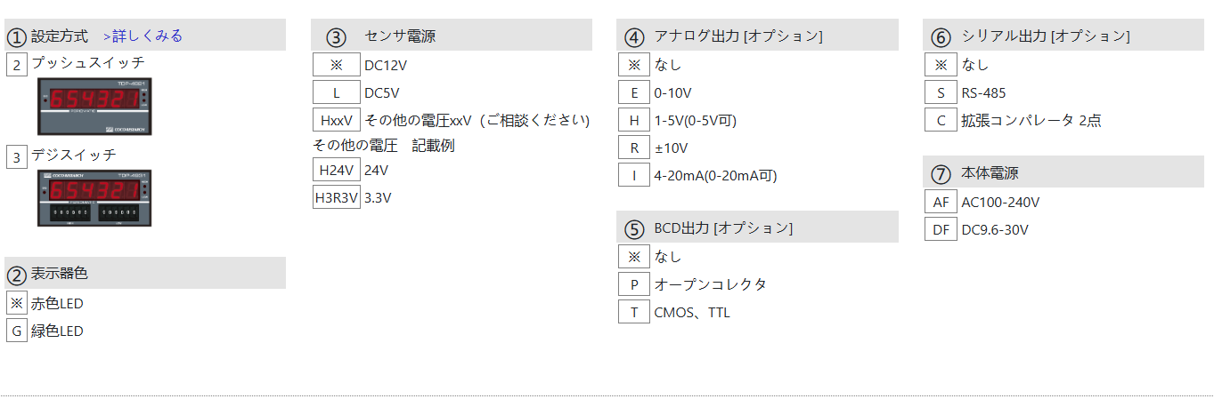Viewport: 1214px width, 407px height.
Task: Select code box 2 for プッシュスイッチ
Action: (17, 65)
